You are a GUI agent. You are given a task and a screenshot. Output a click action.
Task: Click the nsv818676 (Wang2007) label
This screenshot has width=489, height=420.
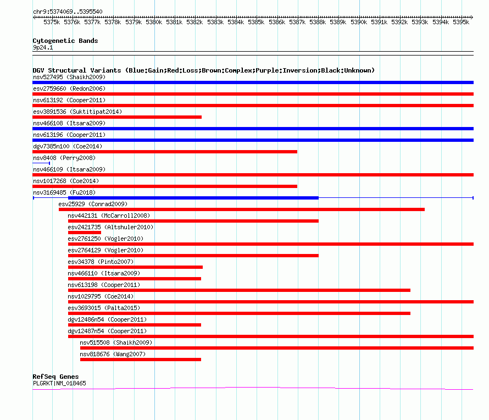113,354
